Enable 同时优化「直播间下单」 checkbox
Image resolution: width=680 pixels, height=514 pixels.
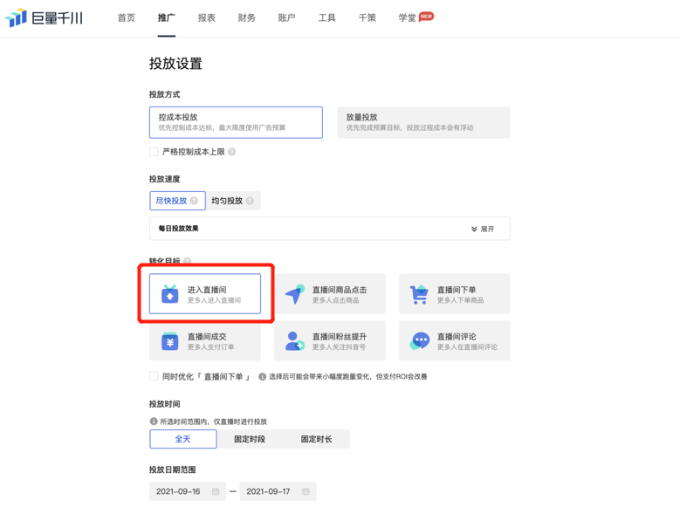154,376
